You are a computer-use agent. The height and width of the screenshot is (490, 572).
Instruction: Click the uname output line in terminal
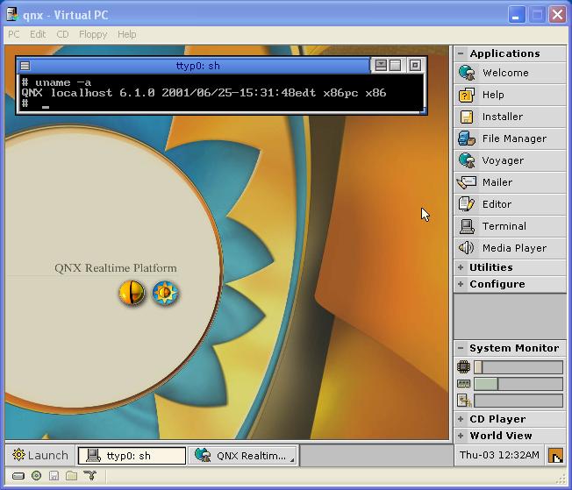(x=204, y=93)
